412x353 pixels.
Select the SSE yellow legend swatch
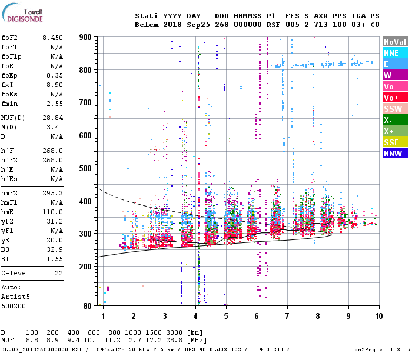(x=396, y=142)
